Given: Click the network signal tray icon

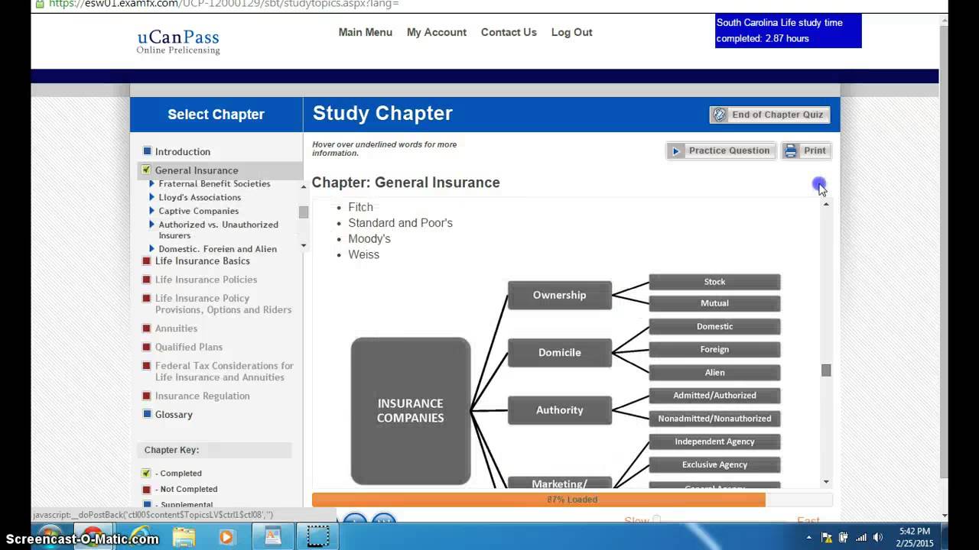Looking at the screenshot, I should 862,538.
